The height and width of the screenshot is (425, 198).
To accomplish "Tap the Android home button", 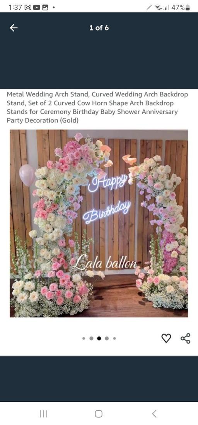I will (99, 414).
